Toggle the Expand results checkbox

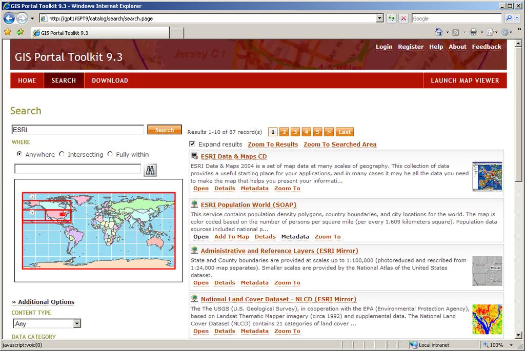pos(192,144)
